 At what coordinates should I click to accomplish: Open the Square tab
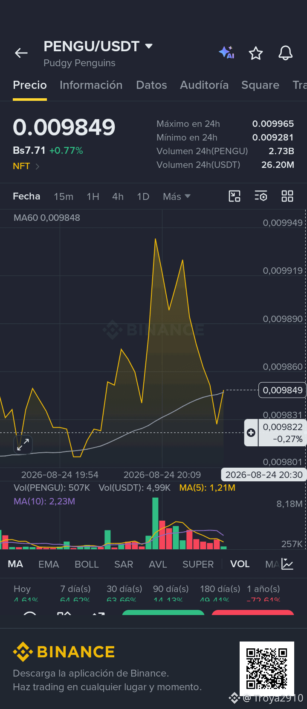[x=260, y=85]
